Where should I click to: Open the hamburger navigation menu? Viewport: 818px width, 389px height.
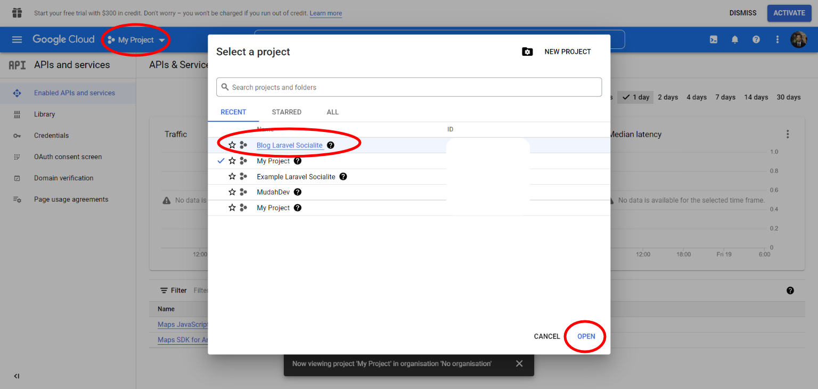[x=17, y=39]
